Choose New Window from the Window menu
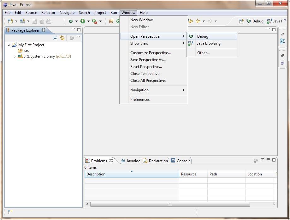290x220 pixels. tap(154, 20)
